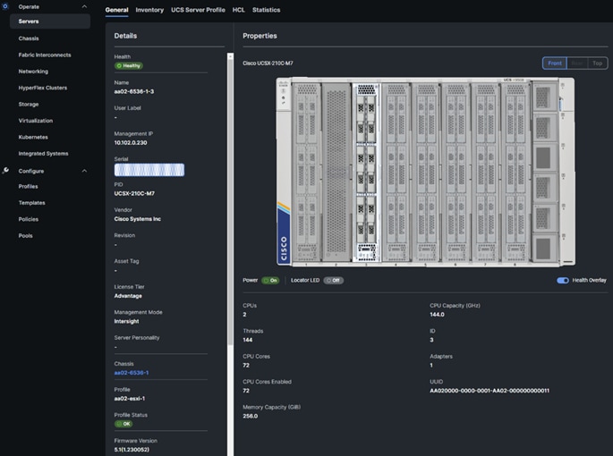This screenshot has width=613, height=456.
Task: Switch to the Inventory tab
Action: [x=149, y=10]
